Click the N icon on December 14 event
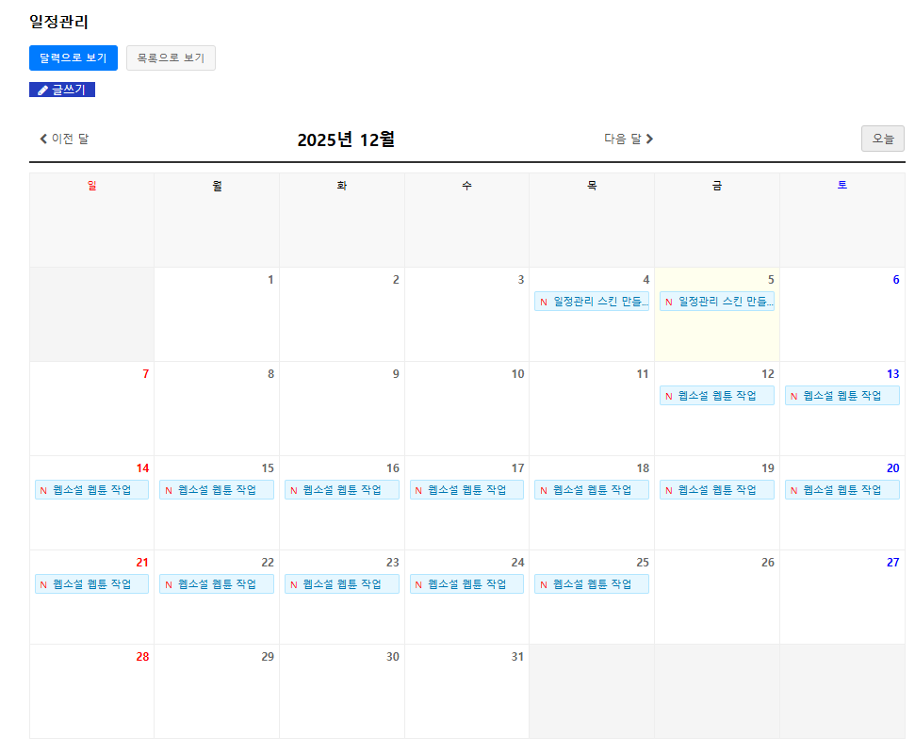 pyautogui.click(x=43, y=490)
